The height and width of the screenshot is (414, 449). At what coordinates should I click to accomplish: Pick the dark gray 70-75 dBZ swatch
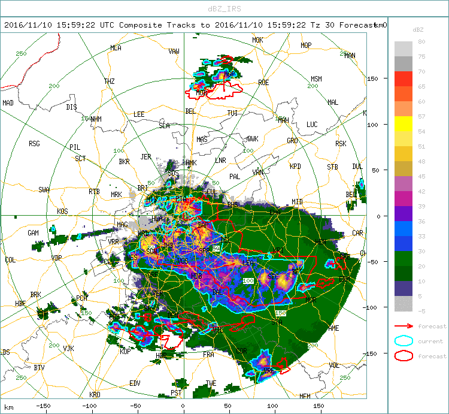click(404, 64)
